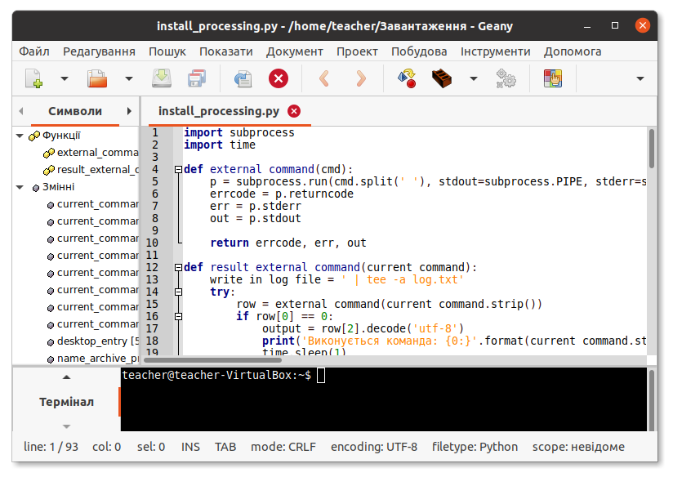Collapse the fold at def external command
Image resolution: width=673 pixels, height=477 pixels.
click(177, 170)
